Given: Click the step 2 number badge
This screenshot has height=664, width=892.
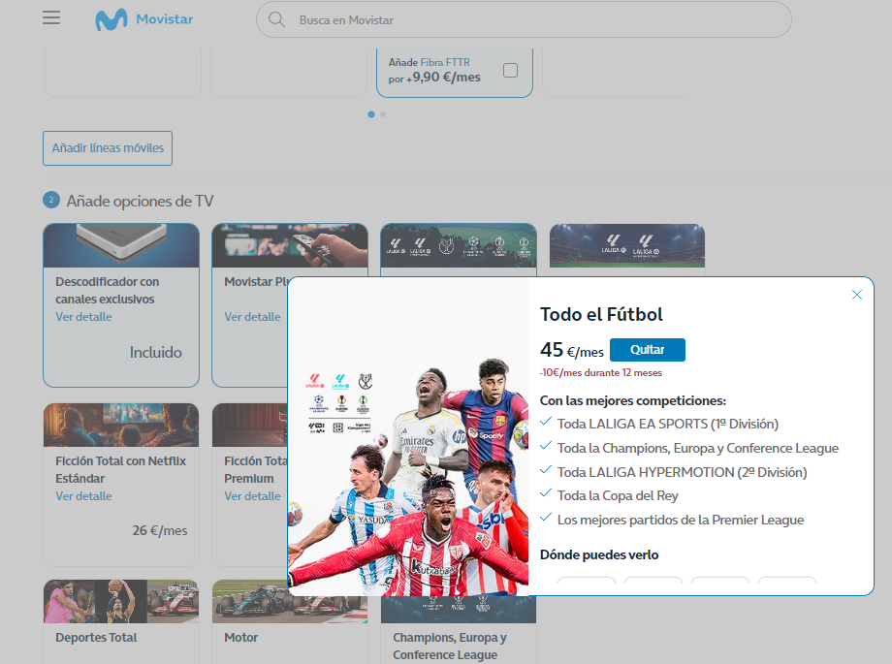Looking at the screenshot, I should click(x=51, y=201).
